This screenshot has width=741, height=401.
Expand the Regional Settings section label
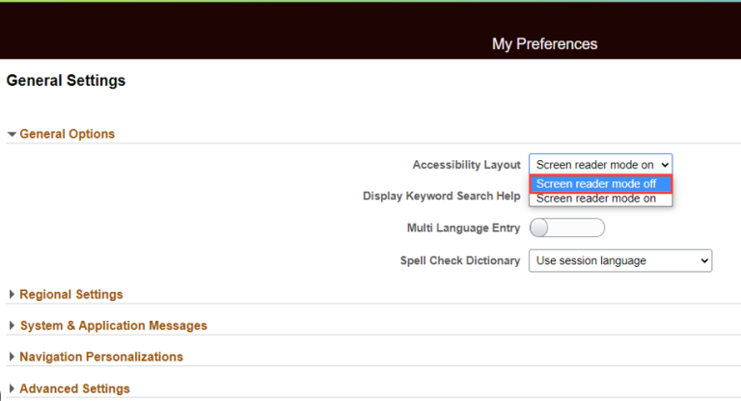pos(71,294)
